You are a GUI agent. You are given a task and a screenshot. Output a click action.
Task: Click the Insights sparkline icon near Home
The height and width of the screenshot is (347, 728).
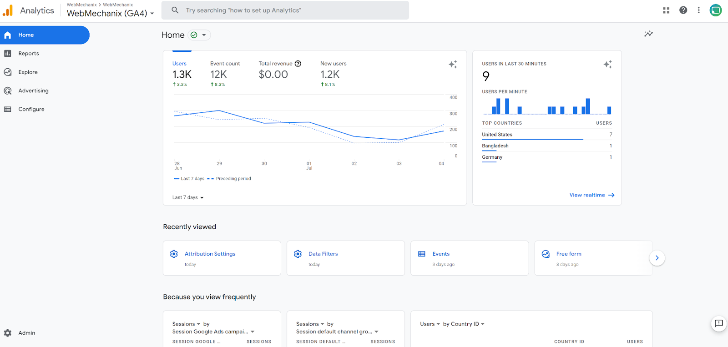(x=648, y=34)
